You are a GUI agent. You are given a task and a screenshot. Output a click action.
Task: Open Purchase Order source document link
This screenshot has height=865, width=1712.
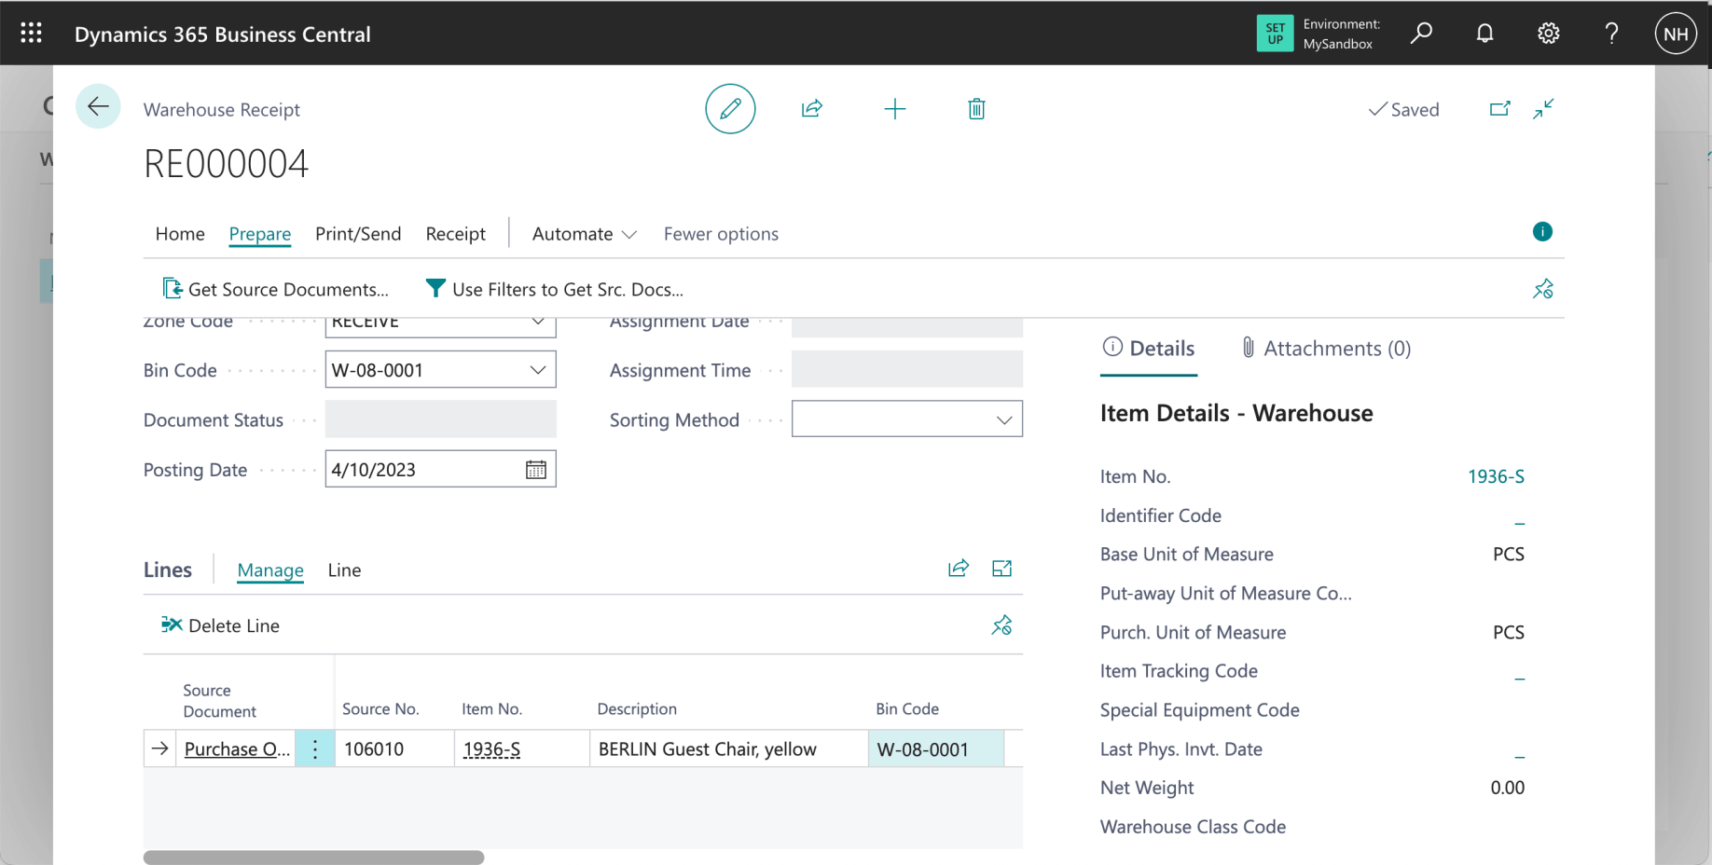pyautogui.click(x=237, y=749)
